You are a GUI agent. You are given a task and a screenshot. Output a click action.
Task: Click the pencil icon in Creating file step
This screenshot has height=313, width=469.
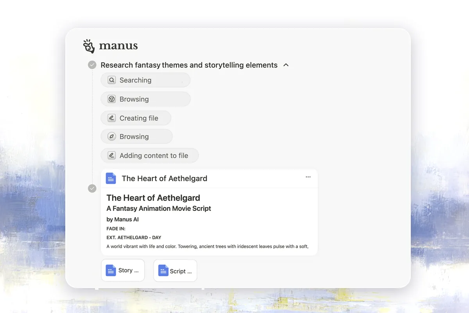pyautogui.click(x=111, y=118)
